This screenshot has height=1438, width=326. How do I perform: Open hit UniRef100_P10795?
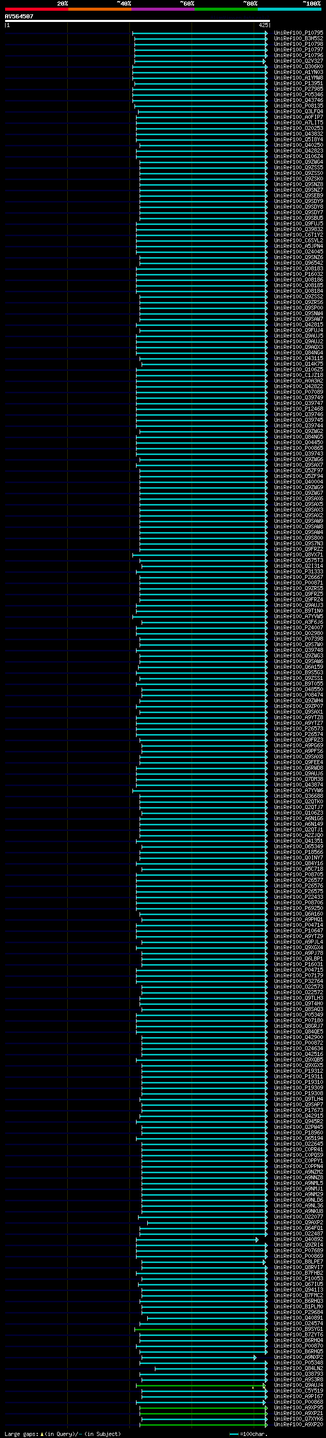coord(298,33)
